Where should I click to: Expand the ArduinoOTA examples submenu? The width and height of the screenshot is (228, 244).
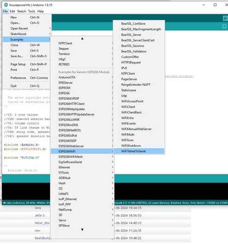pyautogui.click(x=82, y=77)
